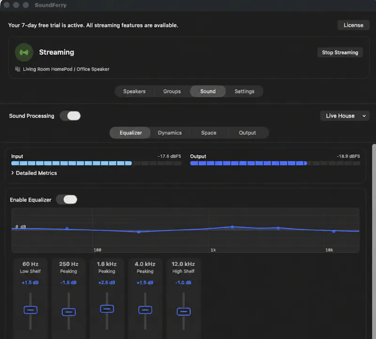Click the 4.0 kHz node on EQ curve

[278, 228]
